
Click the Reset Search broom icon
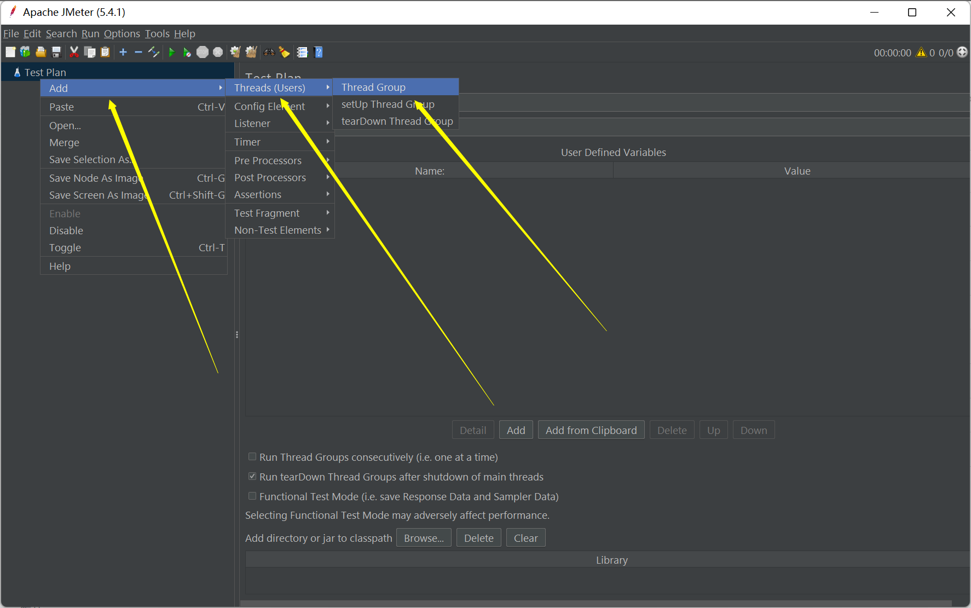[x=284, y=52]
